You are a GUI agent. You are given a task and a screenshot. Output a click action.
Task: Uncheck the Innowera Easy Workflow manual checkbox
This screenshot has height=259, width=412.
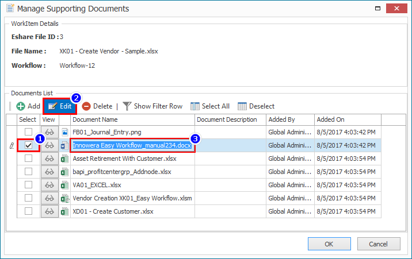28,146
